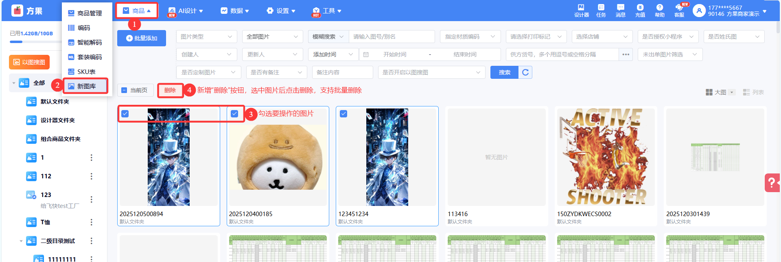Open the 客服 customer service icon

(x=679, y=11)
